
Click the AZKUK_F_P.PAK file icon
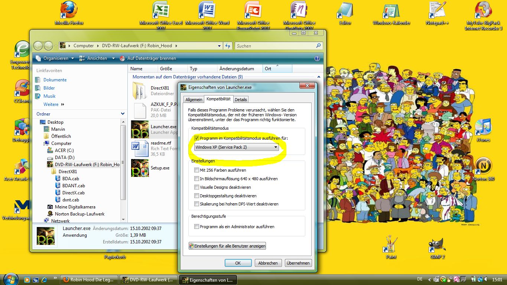140,110
